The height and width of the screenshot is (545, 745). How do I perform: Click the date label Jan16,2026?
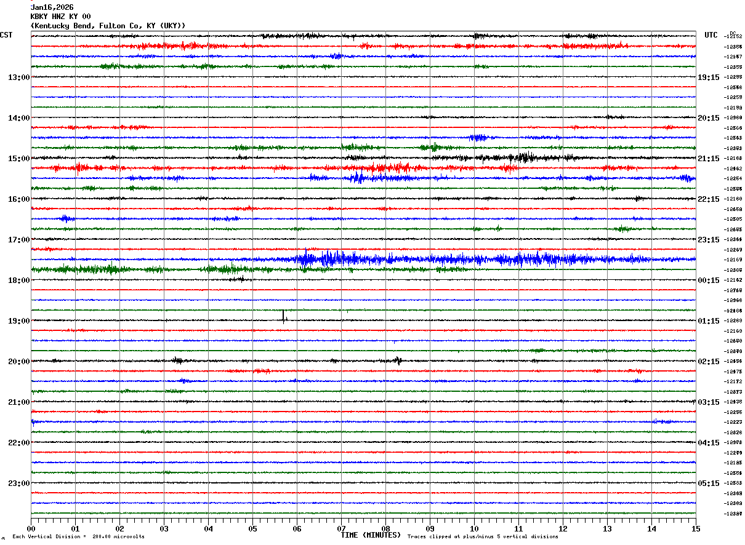[52, 7]
